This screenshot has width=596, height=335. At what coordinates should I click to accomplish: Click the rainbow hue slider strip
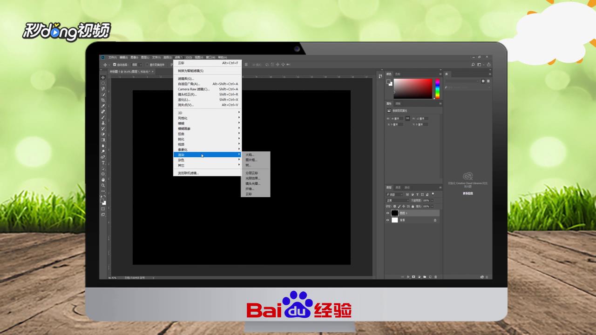pos(437,88)
